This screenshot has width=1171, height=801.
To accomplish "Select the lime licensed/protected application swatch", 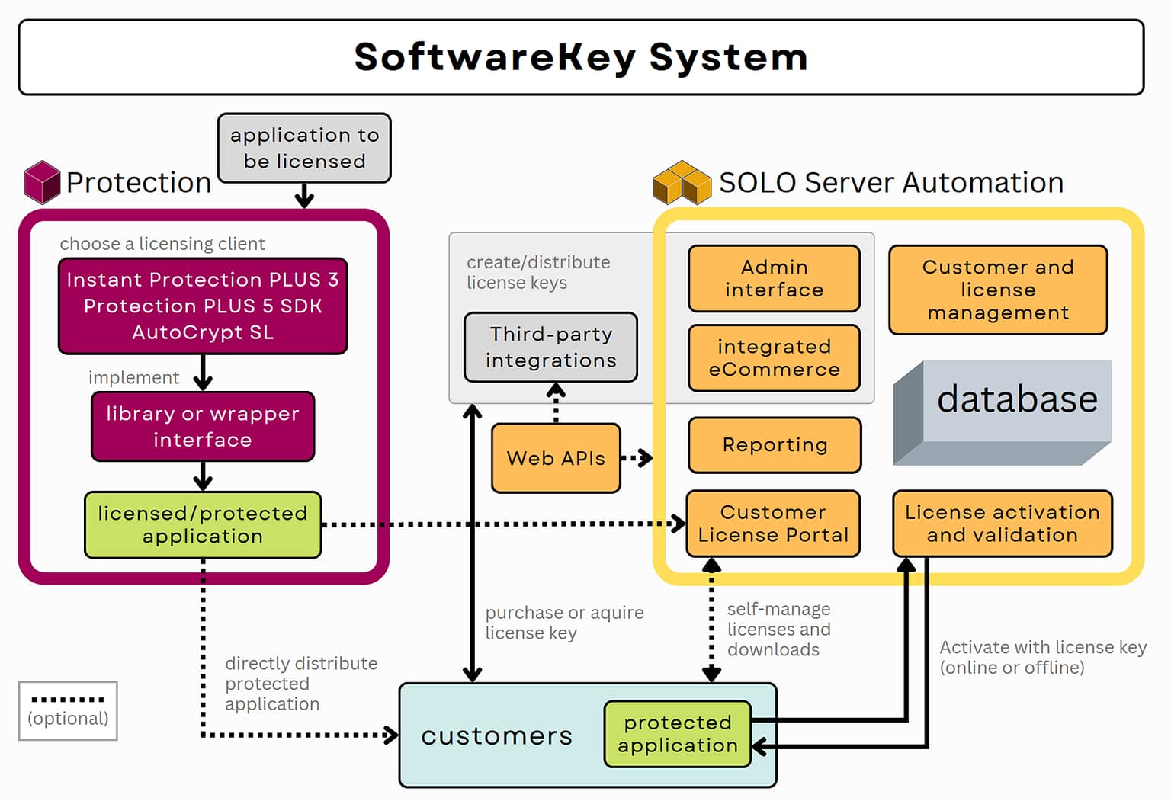I will pos(202,525).
